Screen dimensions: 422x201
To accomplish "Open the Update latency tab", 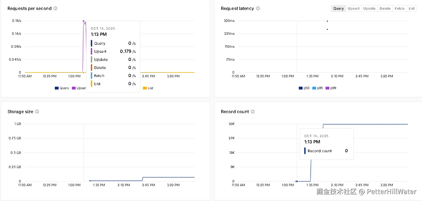I will (x=369, y=9).
